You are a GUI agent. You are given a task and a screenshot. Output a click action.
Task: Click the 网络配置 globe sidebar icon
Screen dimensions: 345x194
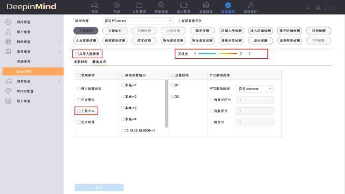point(8,41)
